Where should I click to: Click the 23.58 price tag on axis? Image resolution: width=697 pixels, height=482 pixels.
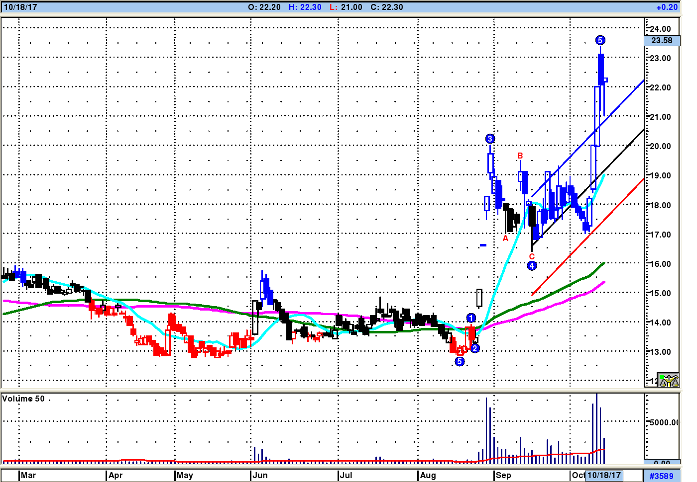662,41
